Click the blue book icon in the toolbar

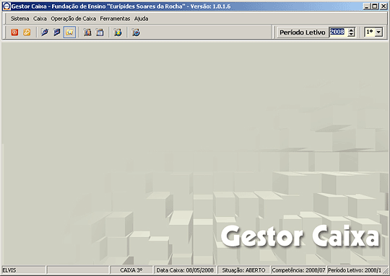57,32
